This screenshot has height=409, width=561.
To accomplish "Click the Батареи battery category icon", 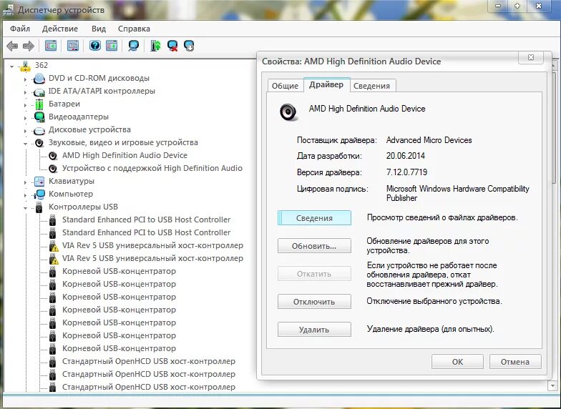I will 39,104.
